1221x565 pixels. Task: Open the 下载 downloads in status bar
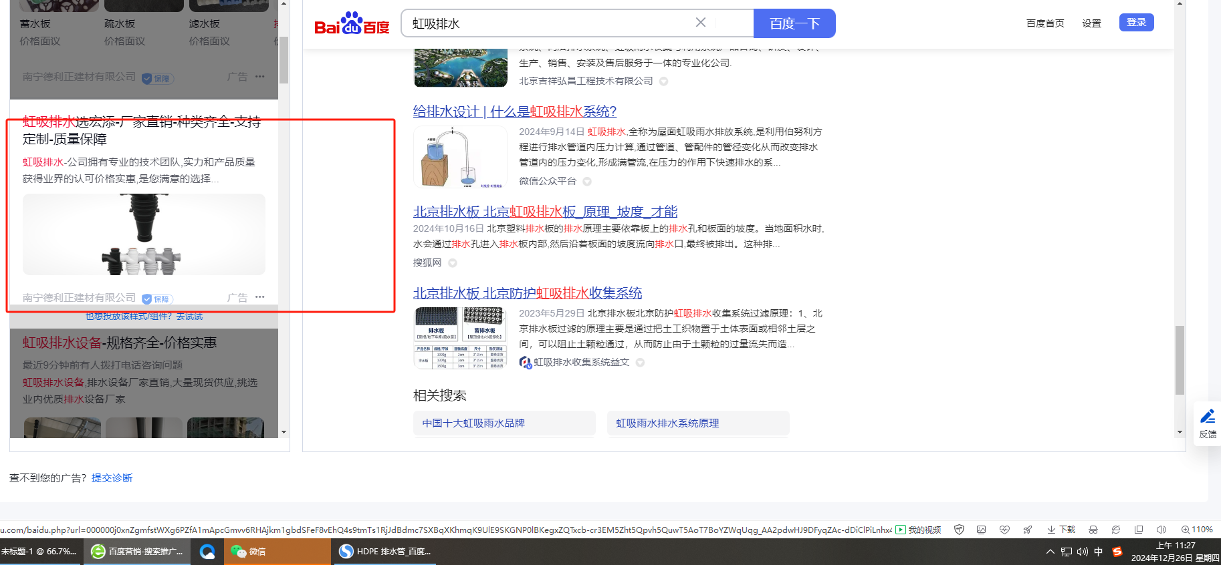(1061, 530)
